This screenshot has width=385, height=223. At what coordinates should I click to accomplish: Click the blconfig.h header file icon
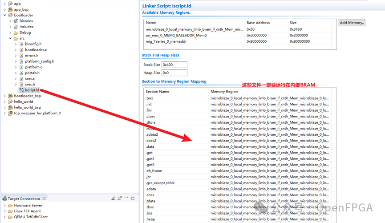pyautogui.click(x=21, y=44)
